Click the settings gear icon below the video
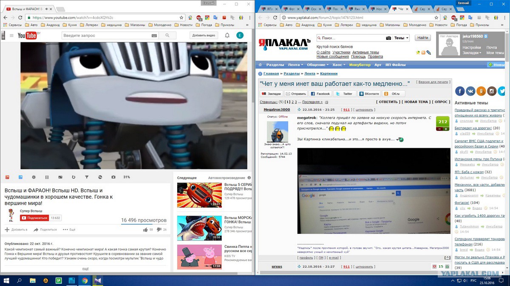The height and width of the screenshot is (286, 510). click(x=34, y=177)
